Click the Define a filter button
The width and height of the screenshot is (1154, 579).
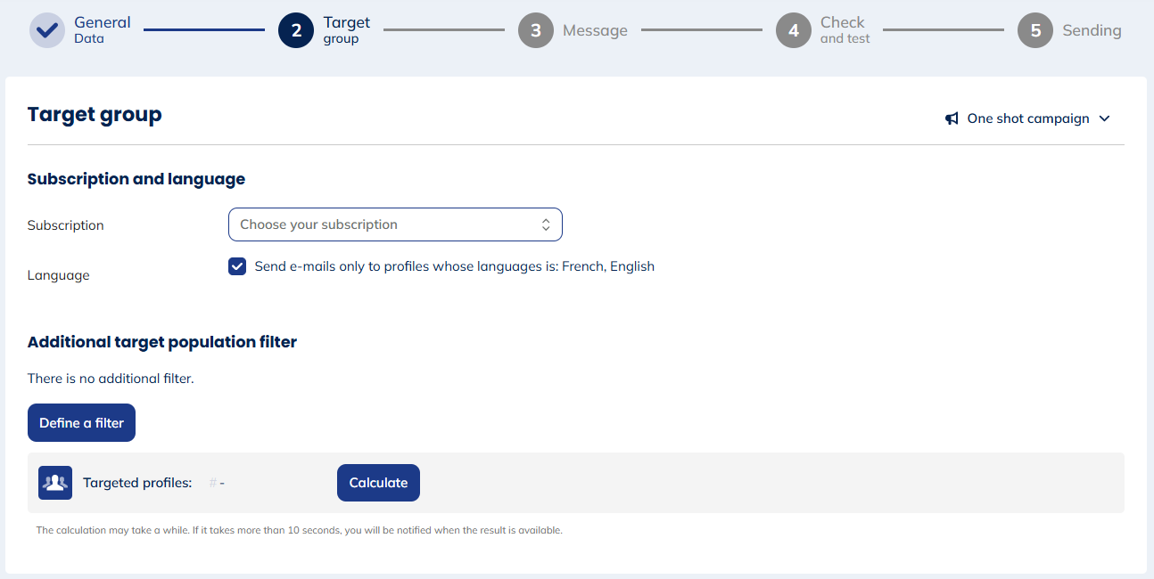click(x=81, y=422)
